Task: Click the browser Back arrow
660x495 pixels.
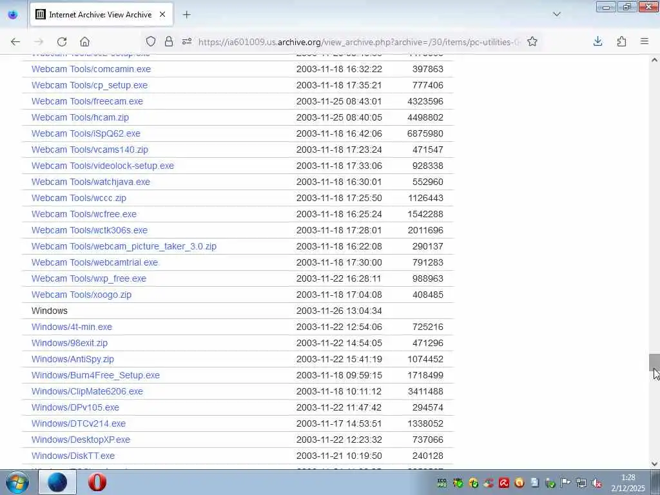Action: [x=15, y=42]
